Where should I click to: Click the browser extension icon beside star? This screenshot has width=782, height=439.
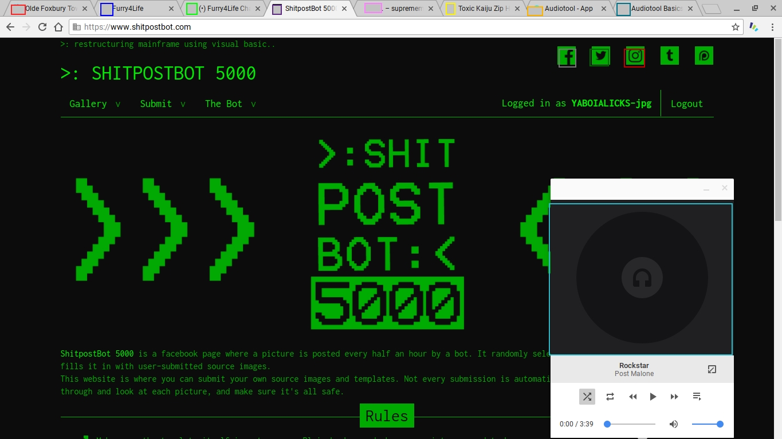coord(755,27)
